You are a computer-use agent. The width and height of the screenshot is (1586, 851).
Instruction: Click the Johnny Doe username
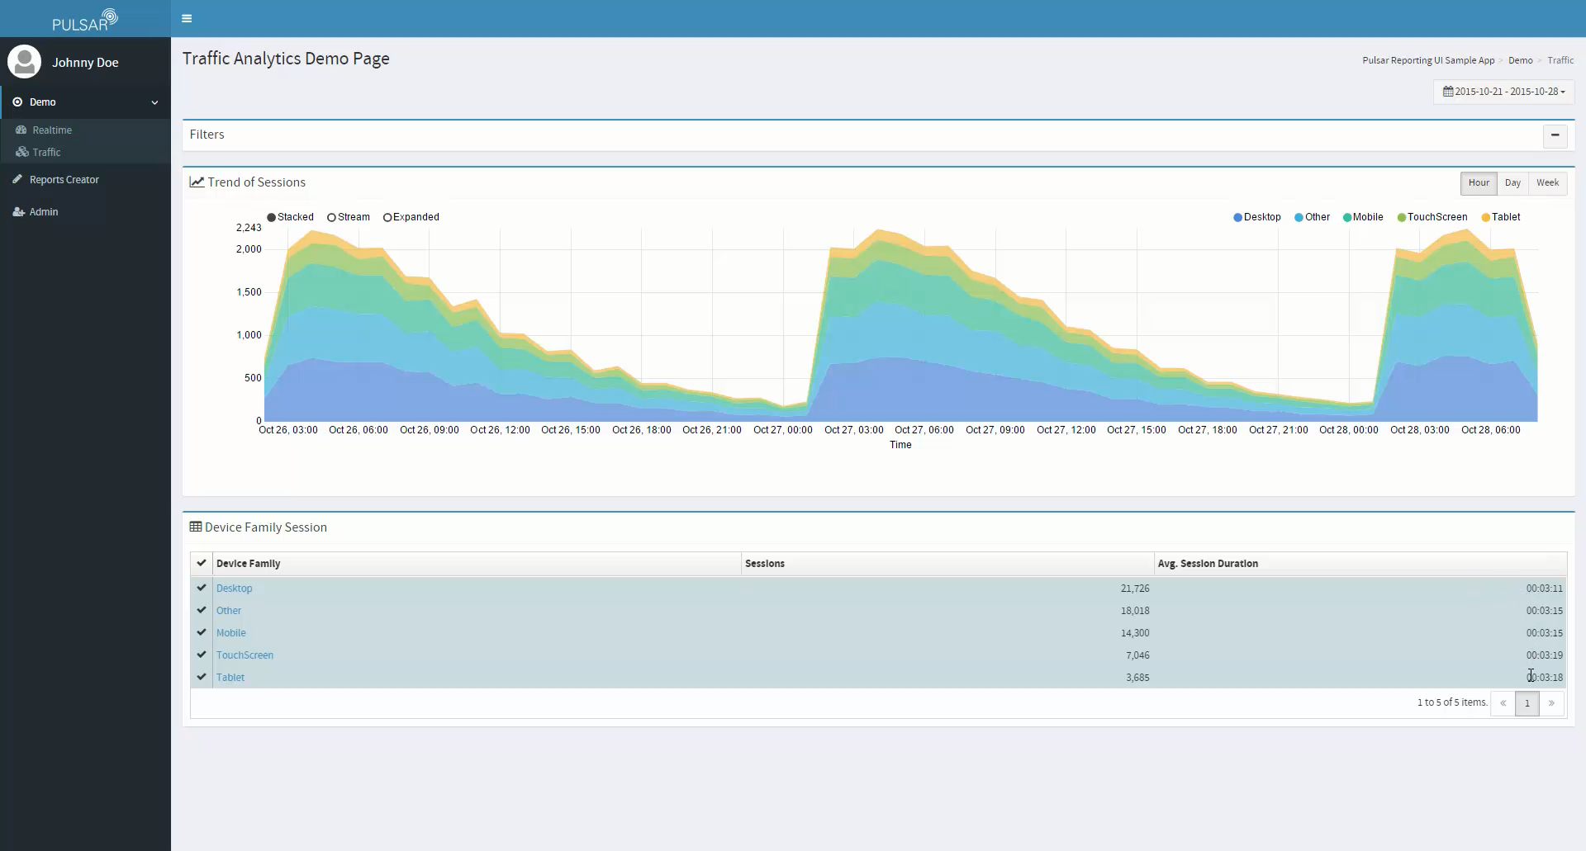[x=85, y=63]
